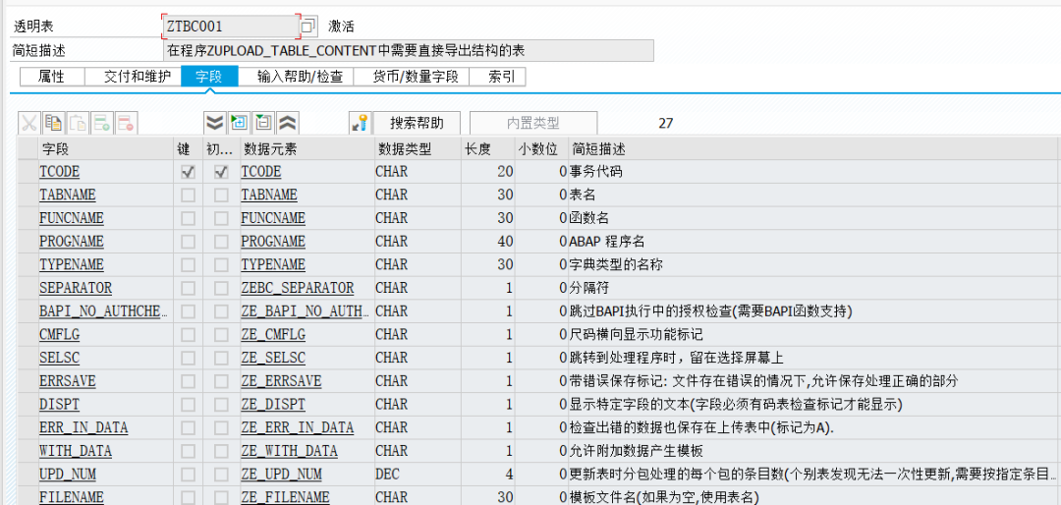The height and width of the screenshot is (505, 1061).
Task: Switch to 交付和维护 tab
Action: 133,77
